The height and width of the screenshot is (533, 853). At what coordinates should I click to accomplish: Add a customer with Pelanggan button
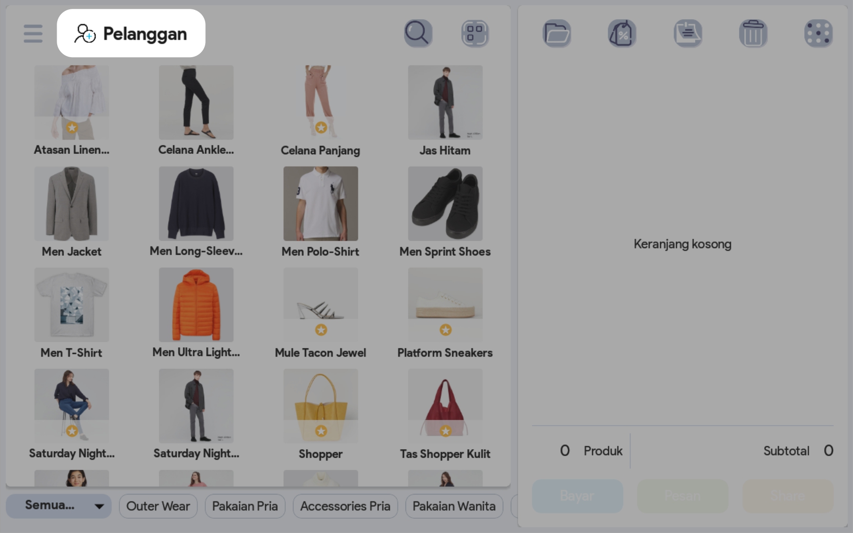(x=131, y=34)
